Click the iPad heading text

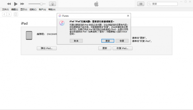click(24, 23)
